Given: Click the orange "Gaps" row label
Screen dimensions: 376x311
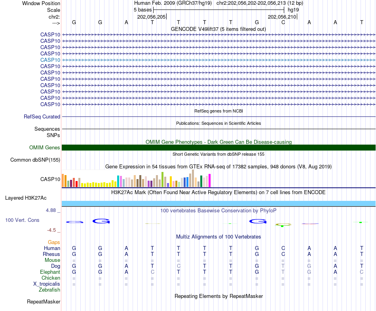Looking at the screenshot, I should click(54, 242).
